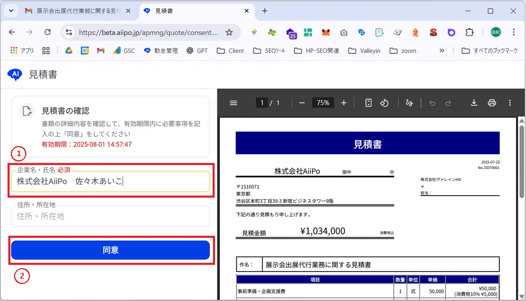The height and width of the screenshot is (301, 526).
Task: Open the GPT bookmark
Action: coord(197,50)
